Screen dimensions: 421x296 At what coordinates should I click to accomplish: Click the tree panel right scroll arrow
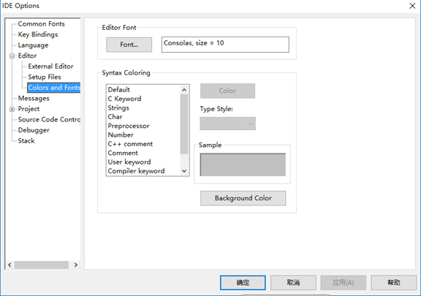(76, 265)
